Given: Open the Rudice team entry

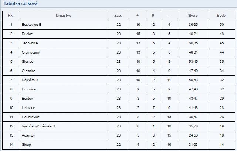Looking at the screenshot, I should click(27, 34).
